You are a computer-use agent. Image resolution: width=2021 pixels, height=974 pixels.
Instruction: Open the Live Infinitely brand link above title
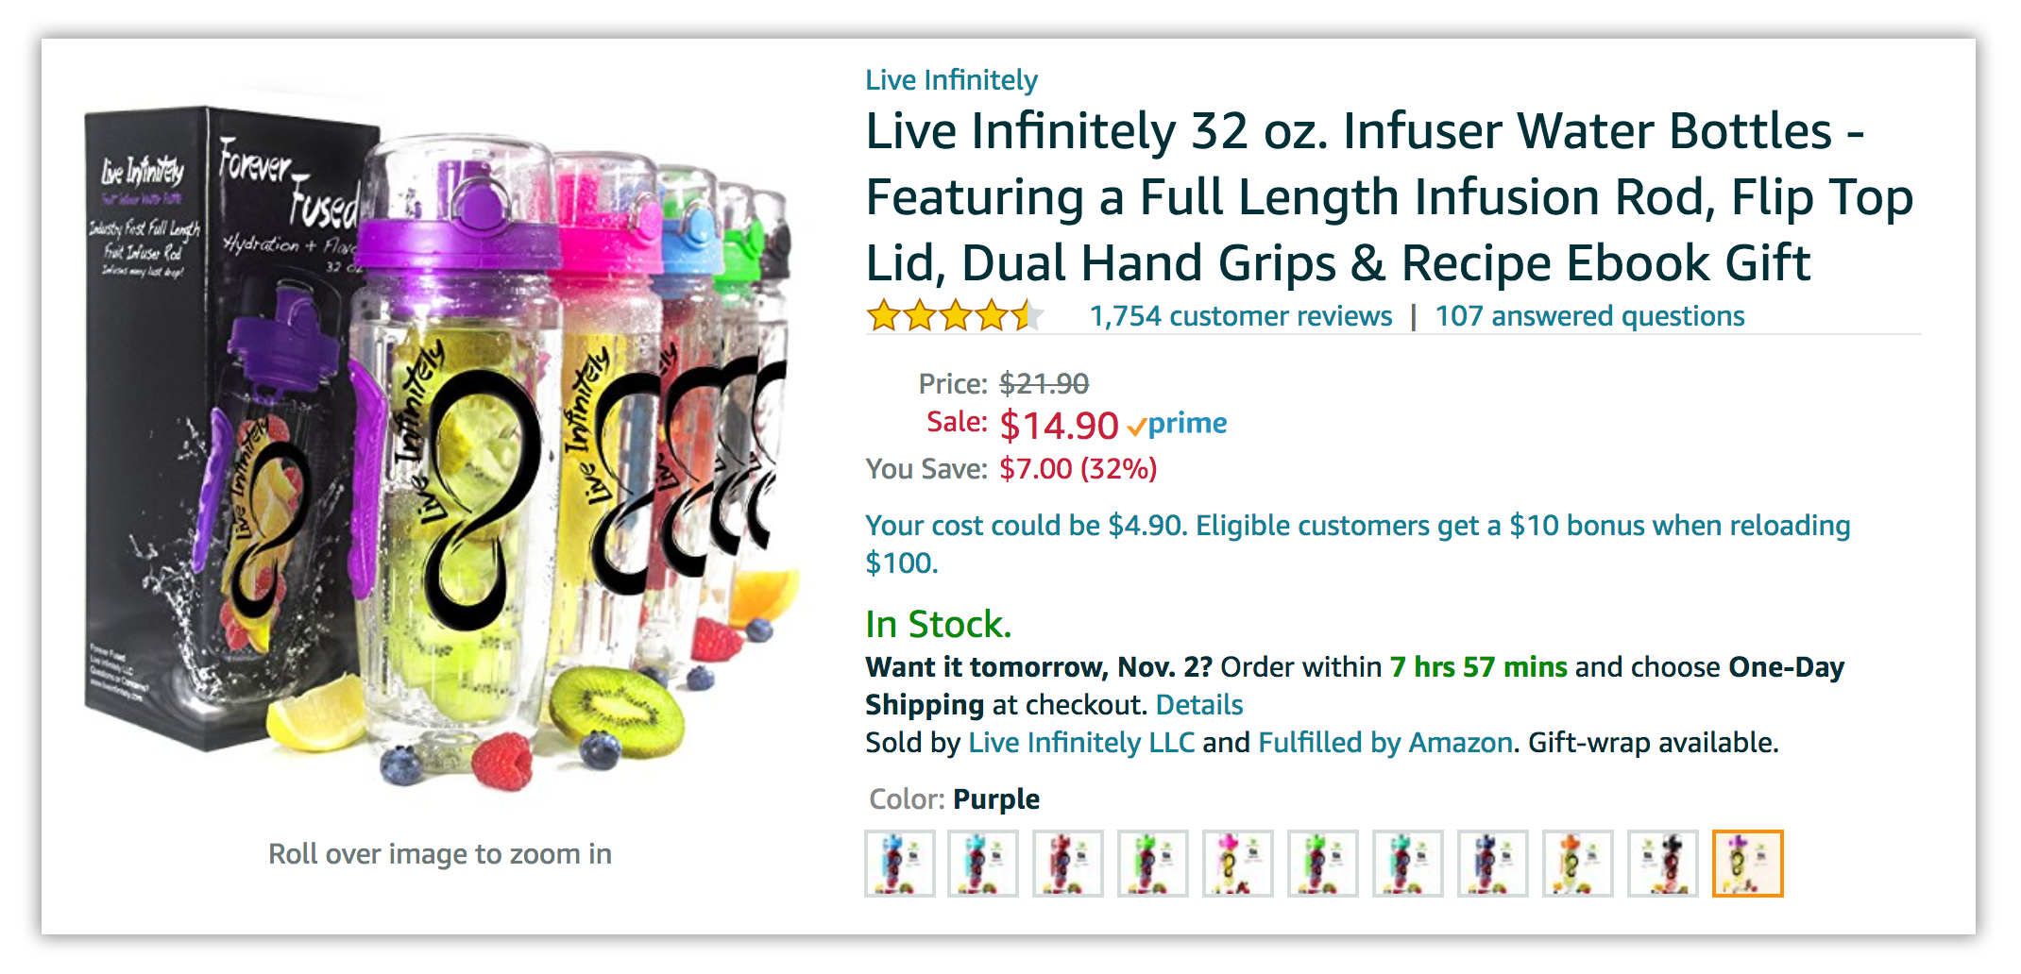[x=951, y=80]
